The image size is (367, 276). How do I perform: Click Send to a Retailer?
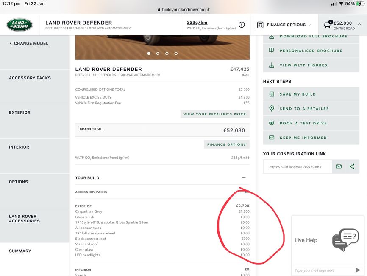coord(311,109)
